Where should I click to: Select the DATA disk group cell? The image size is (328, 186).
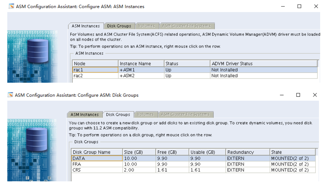click(97, 158)
